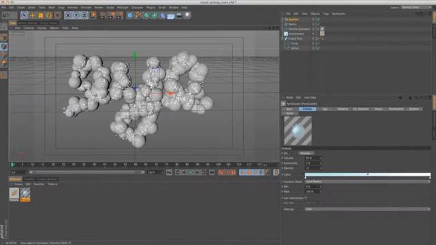Select the Live Selection tool
This screenshot has height=245, width=436.
click(x=25, y=15)
